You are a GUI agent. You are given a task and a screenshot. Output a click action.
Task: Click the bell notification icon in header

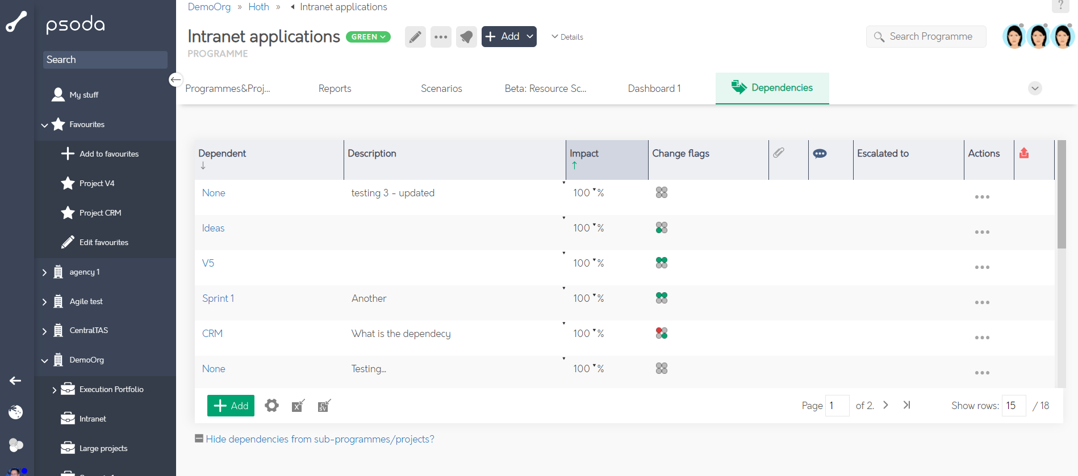[466, 37]
